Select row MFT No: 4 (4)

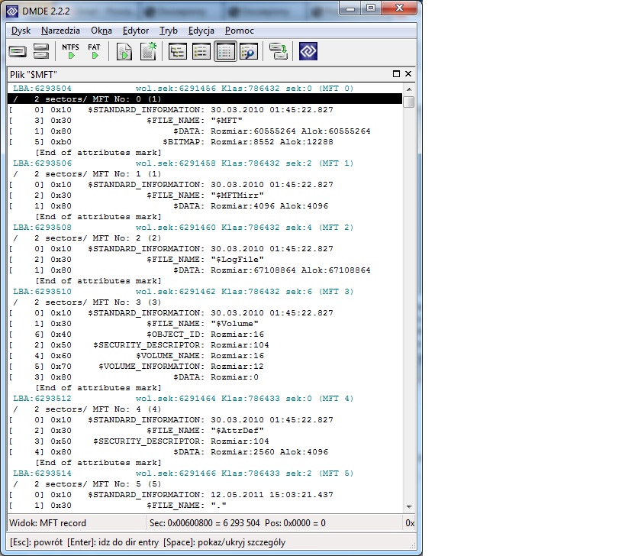click(x=205, y=409)
